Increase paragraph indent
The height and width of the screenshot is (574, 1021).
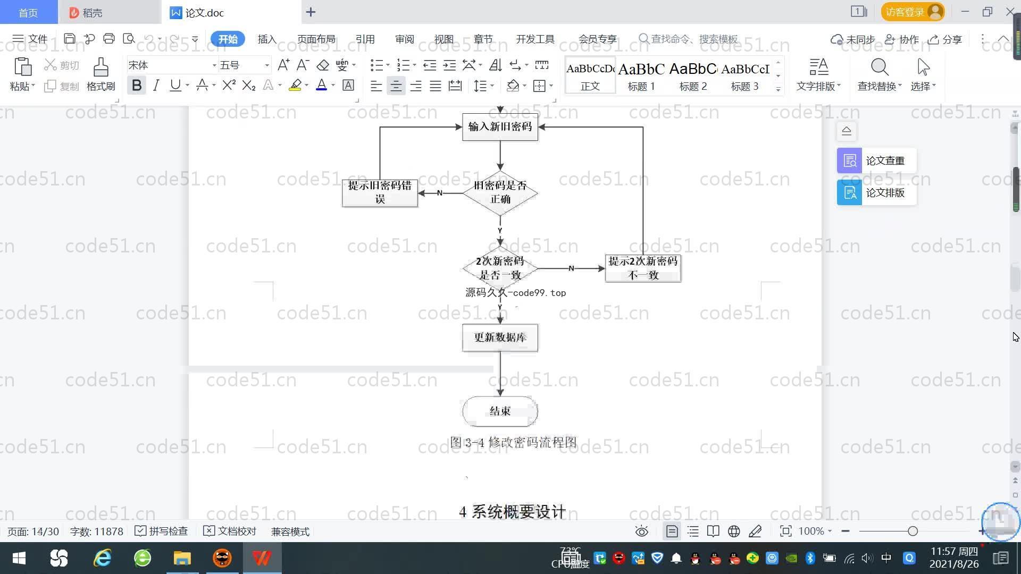[x=449, y=65]
